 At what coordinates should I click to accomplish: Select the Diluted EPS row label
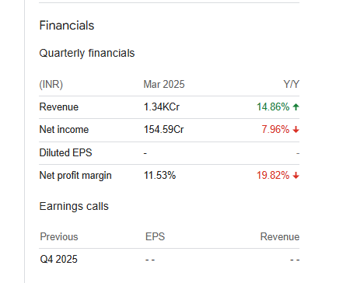[x=65, y=152]
